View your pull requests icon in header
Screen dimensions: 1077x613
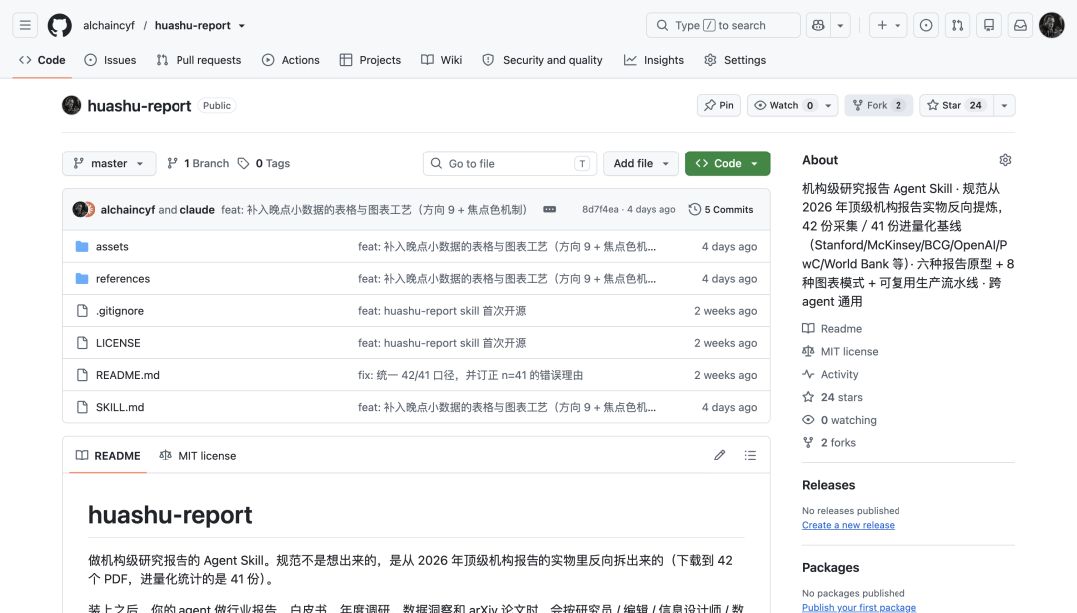coord(957,25)
